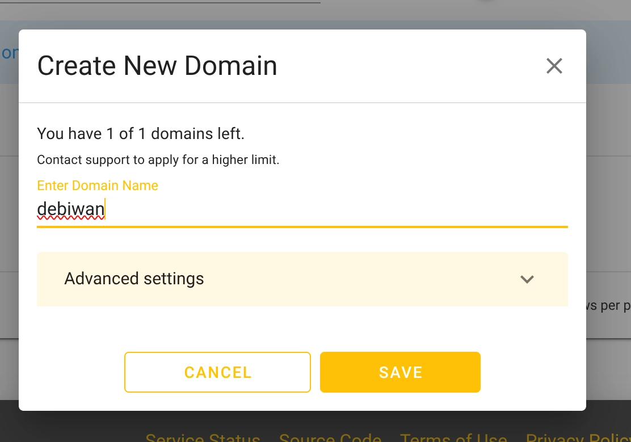Open the Service Status footer link

click(203, 437)
